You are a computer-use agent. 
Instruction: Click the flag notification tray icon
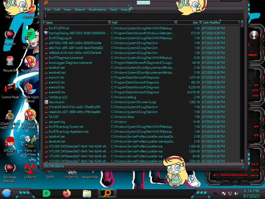click(224, 193)
